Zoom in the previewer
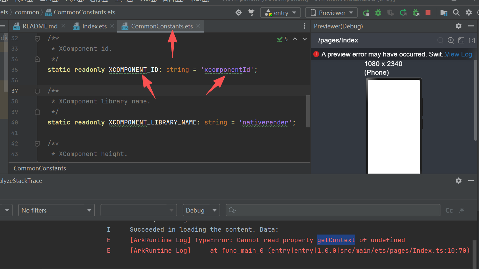Viewport: 479px width, 269px height. [x=451, y=40]
